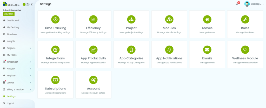
Task: Click the "Manage All App Categories" text
Action: coord(131,63)
